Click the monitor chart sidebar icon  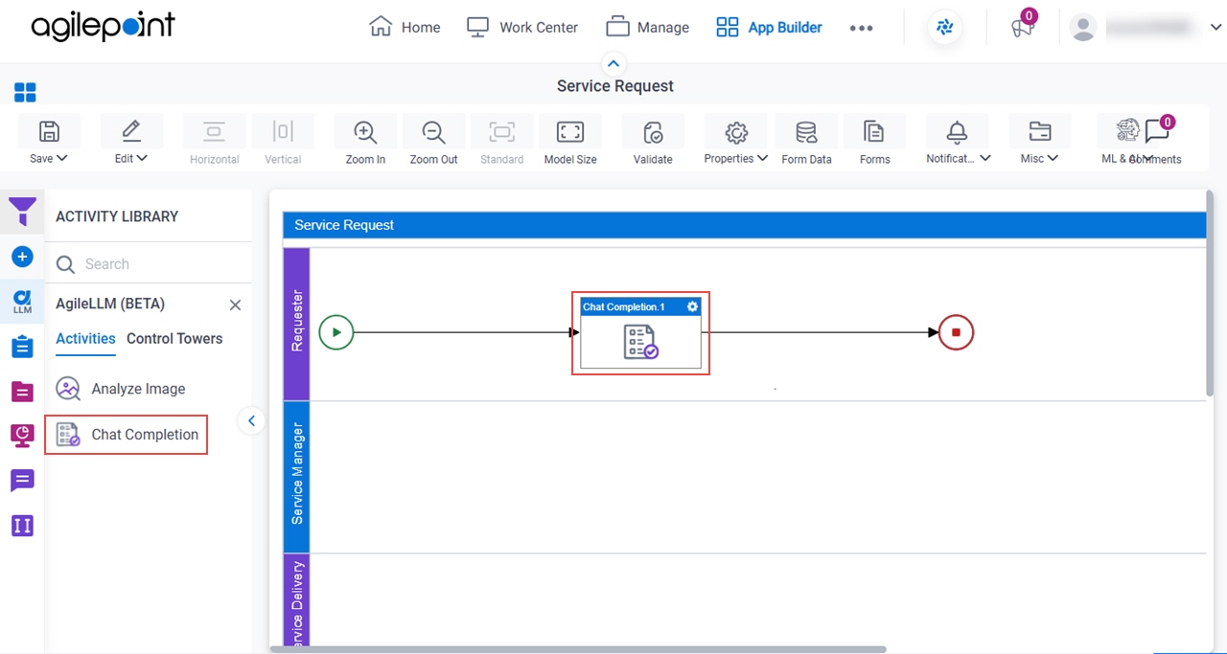[22, 436]
